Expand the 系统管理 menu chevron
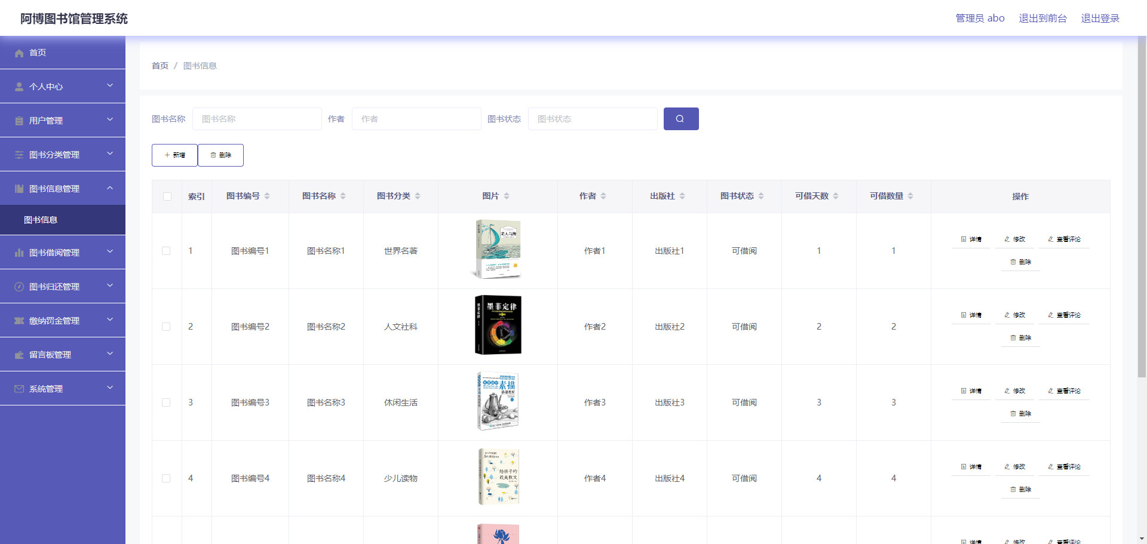Image resolution: width=1147 pixels, height=544 pixels. 110,388
